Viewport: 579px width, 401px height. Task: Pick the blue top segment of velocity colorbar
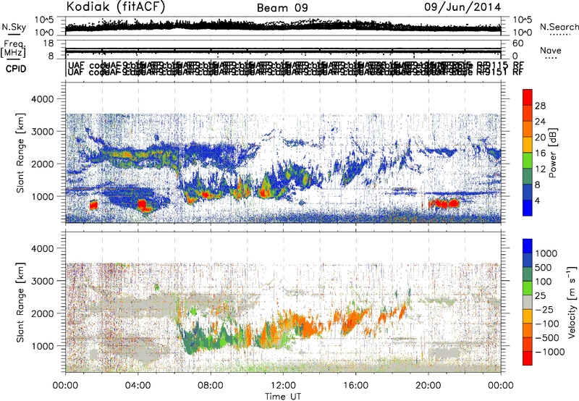click(528, 246)
